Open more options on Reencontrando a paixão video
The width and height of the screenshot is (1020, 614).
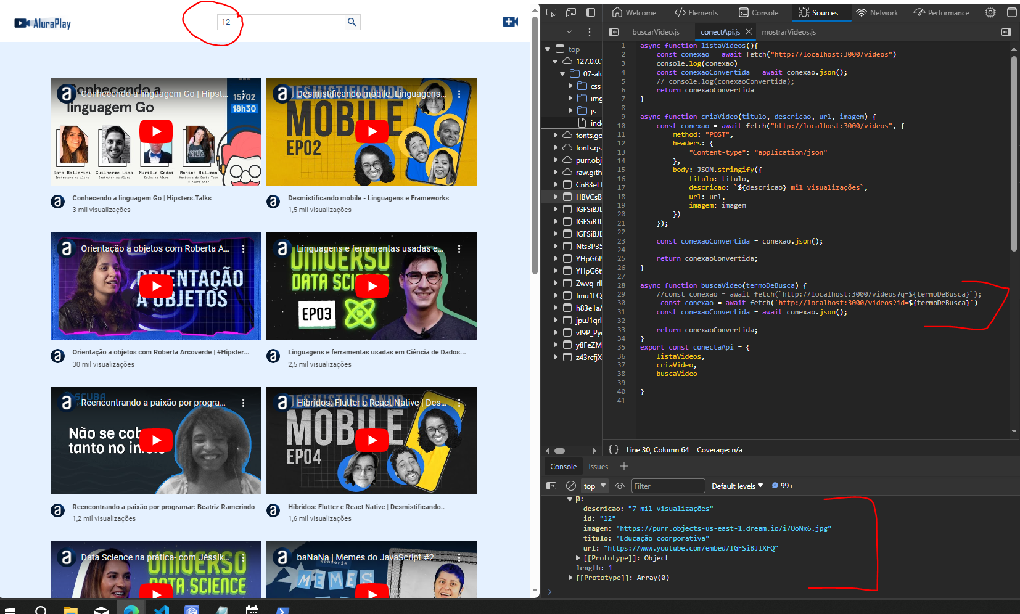pos(243,403)
